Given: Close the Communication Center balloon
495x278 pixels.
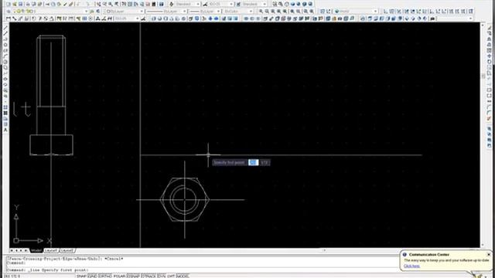Looking at the screenshot, I should click(489, 254).
